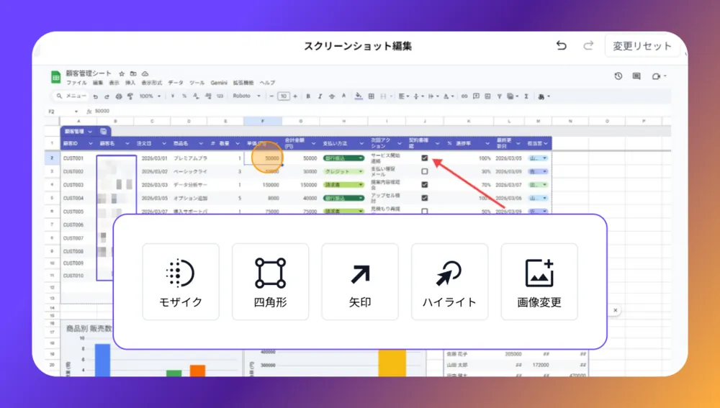Uncheck the 契約書 checkbox in CUST001 row
720x408 pixels.
424,158
